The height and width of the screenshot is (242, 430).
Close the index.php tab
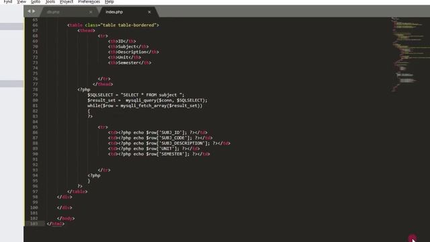click(149, 12)
